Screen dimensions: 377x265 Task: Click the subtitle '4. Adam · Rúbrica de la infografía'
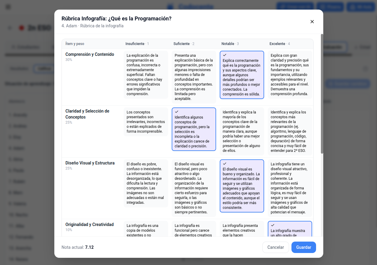(x=92, y=26)
